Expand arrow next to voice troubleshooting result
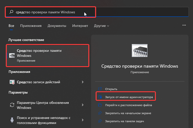Screen dimensions: 193x128 (82, 120)
